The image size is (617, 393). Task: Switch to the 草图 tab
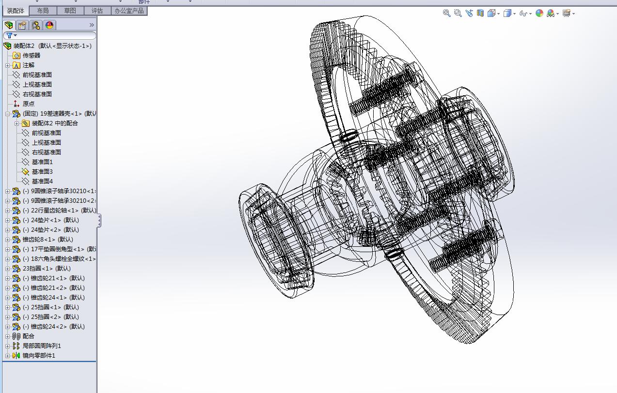70,11
